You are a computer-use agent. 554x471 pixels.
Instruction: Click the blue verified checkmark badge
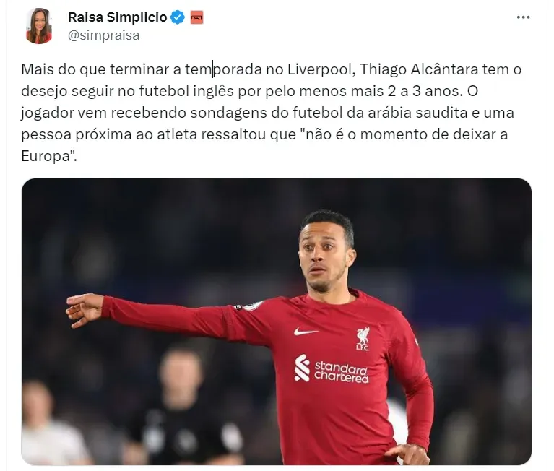point(178,17)
